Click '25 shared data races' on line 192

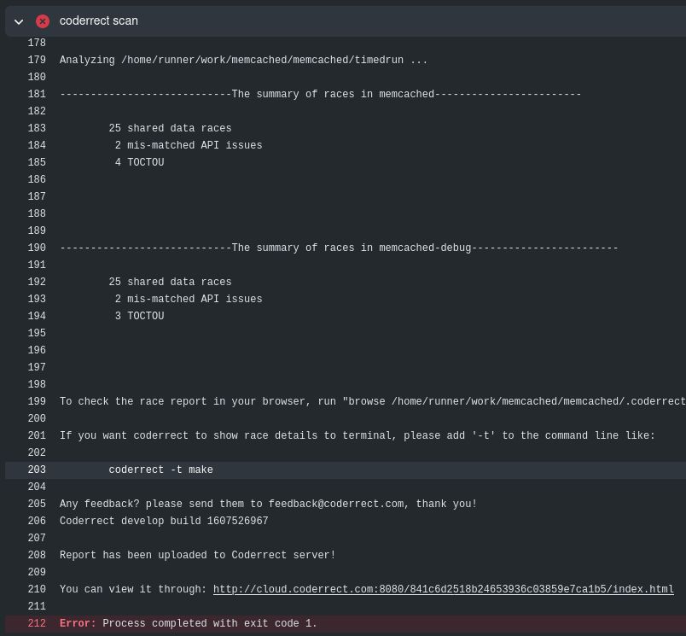point(170,282)
